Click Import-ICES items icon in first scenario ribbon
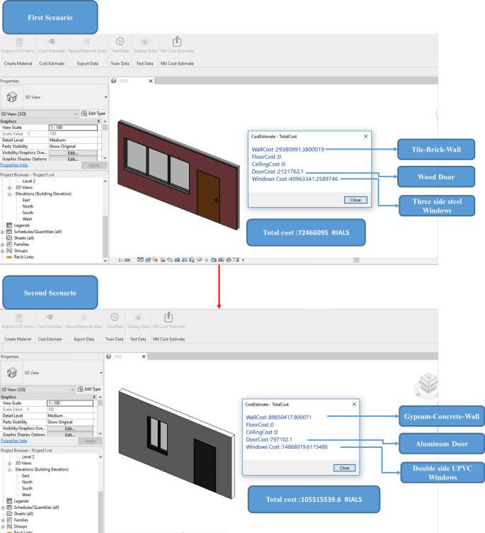The height and width of the screenshot is (533, 485). [19, 42]
